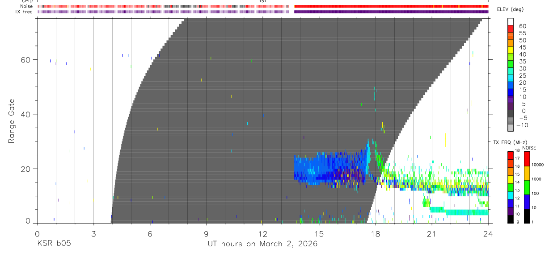The height and width of the screenshot is (253, 549).
Task: Click the '15' tick label on the UT hours axis
Action: 319,234
